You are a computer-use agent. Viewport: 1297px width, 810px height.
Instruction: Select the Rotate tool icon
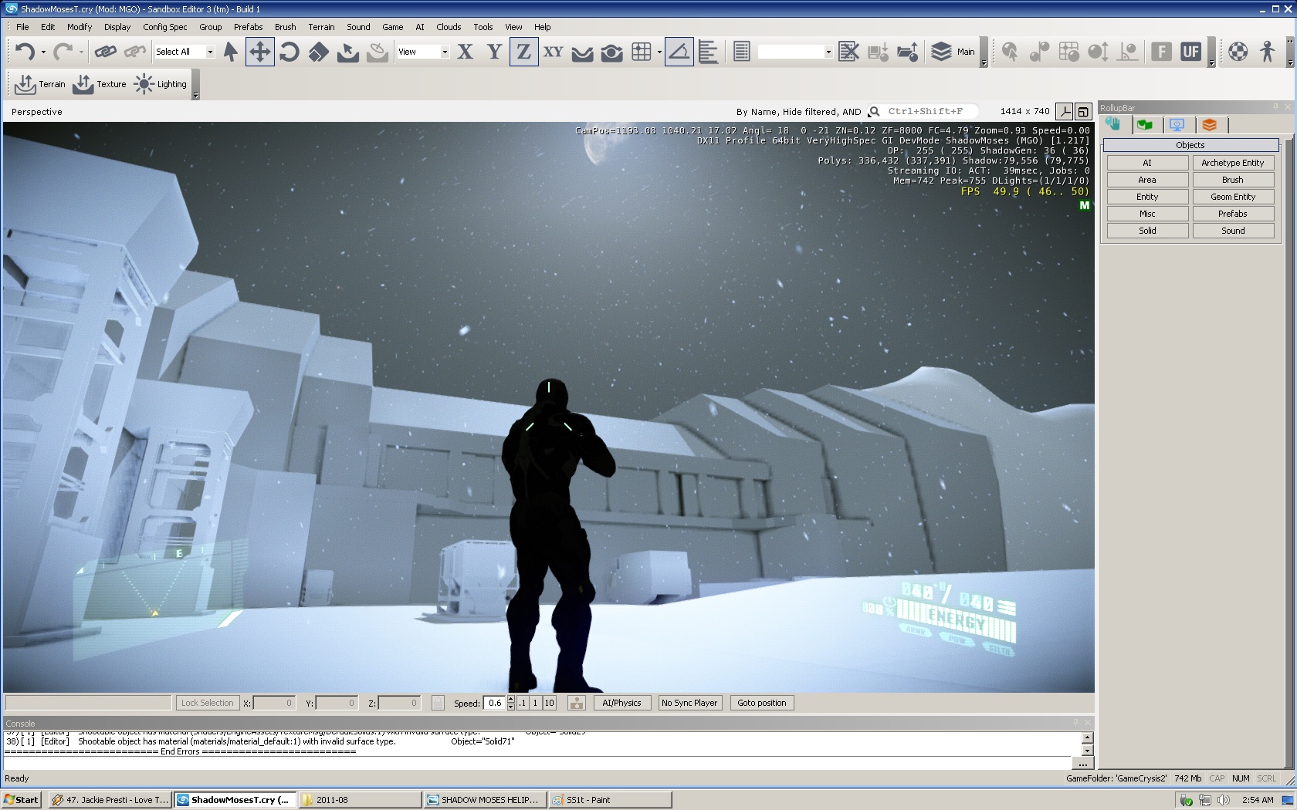point(289,52)
